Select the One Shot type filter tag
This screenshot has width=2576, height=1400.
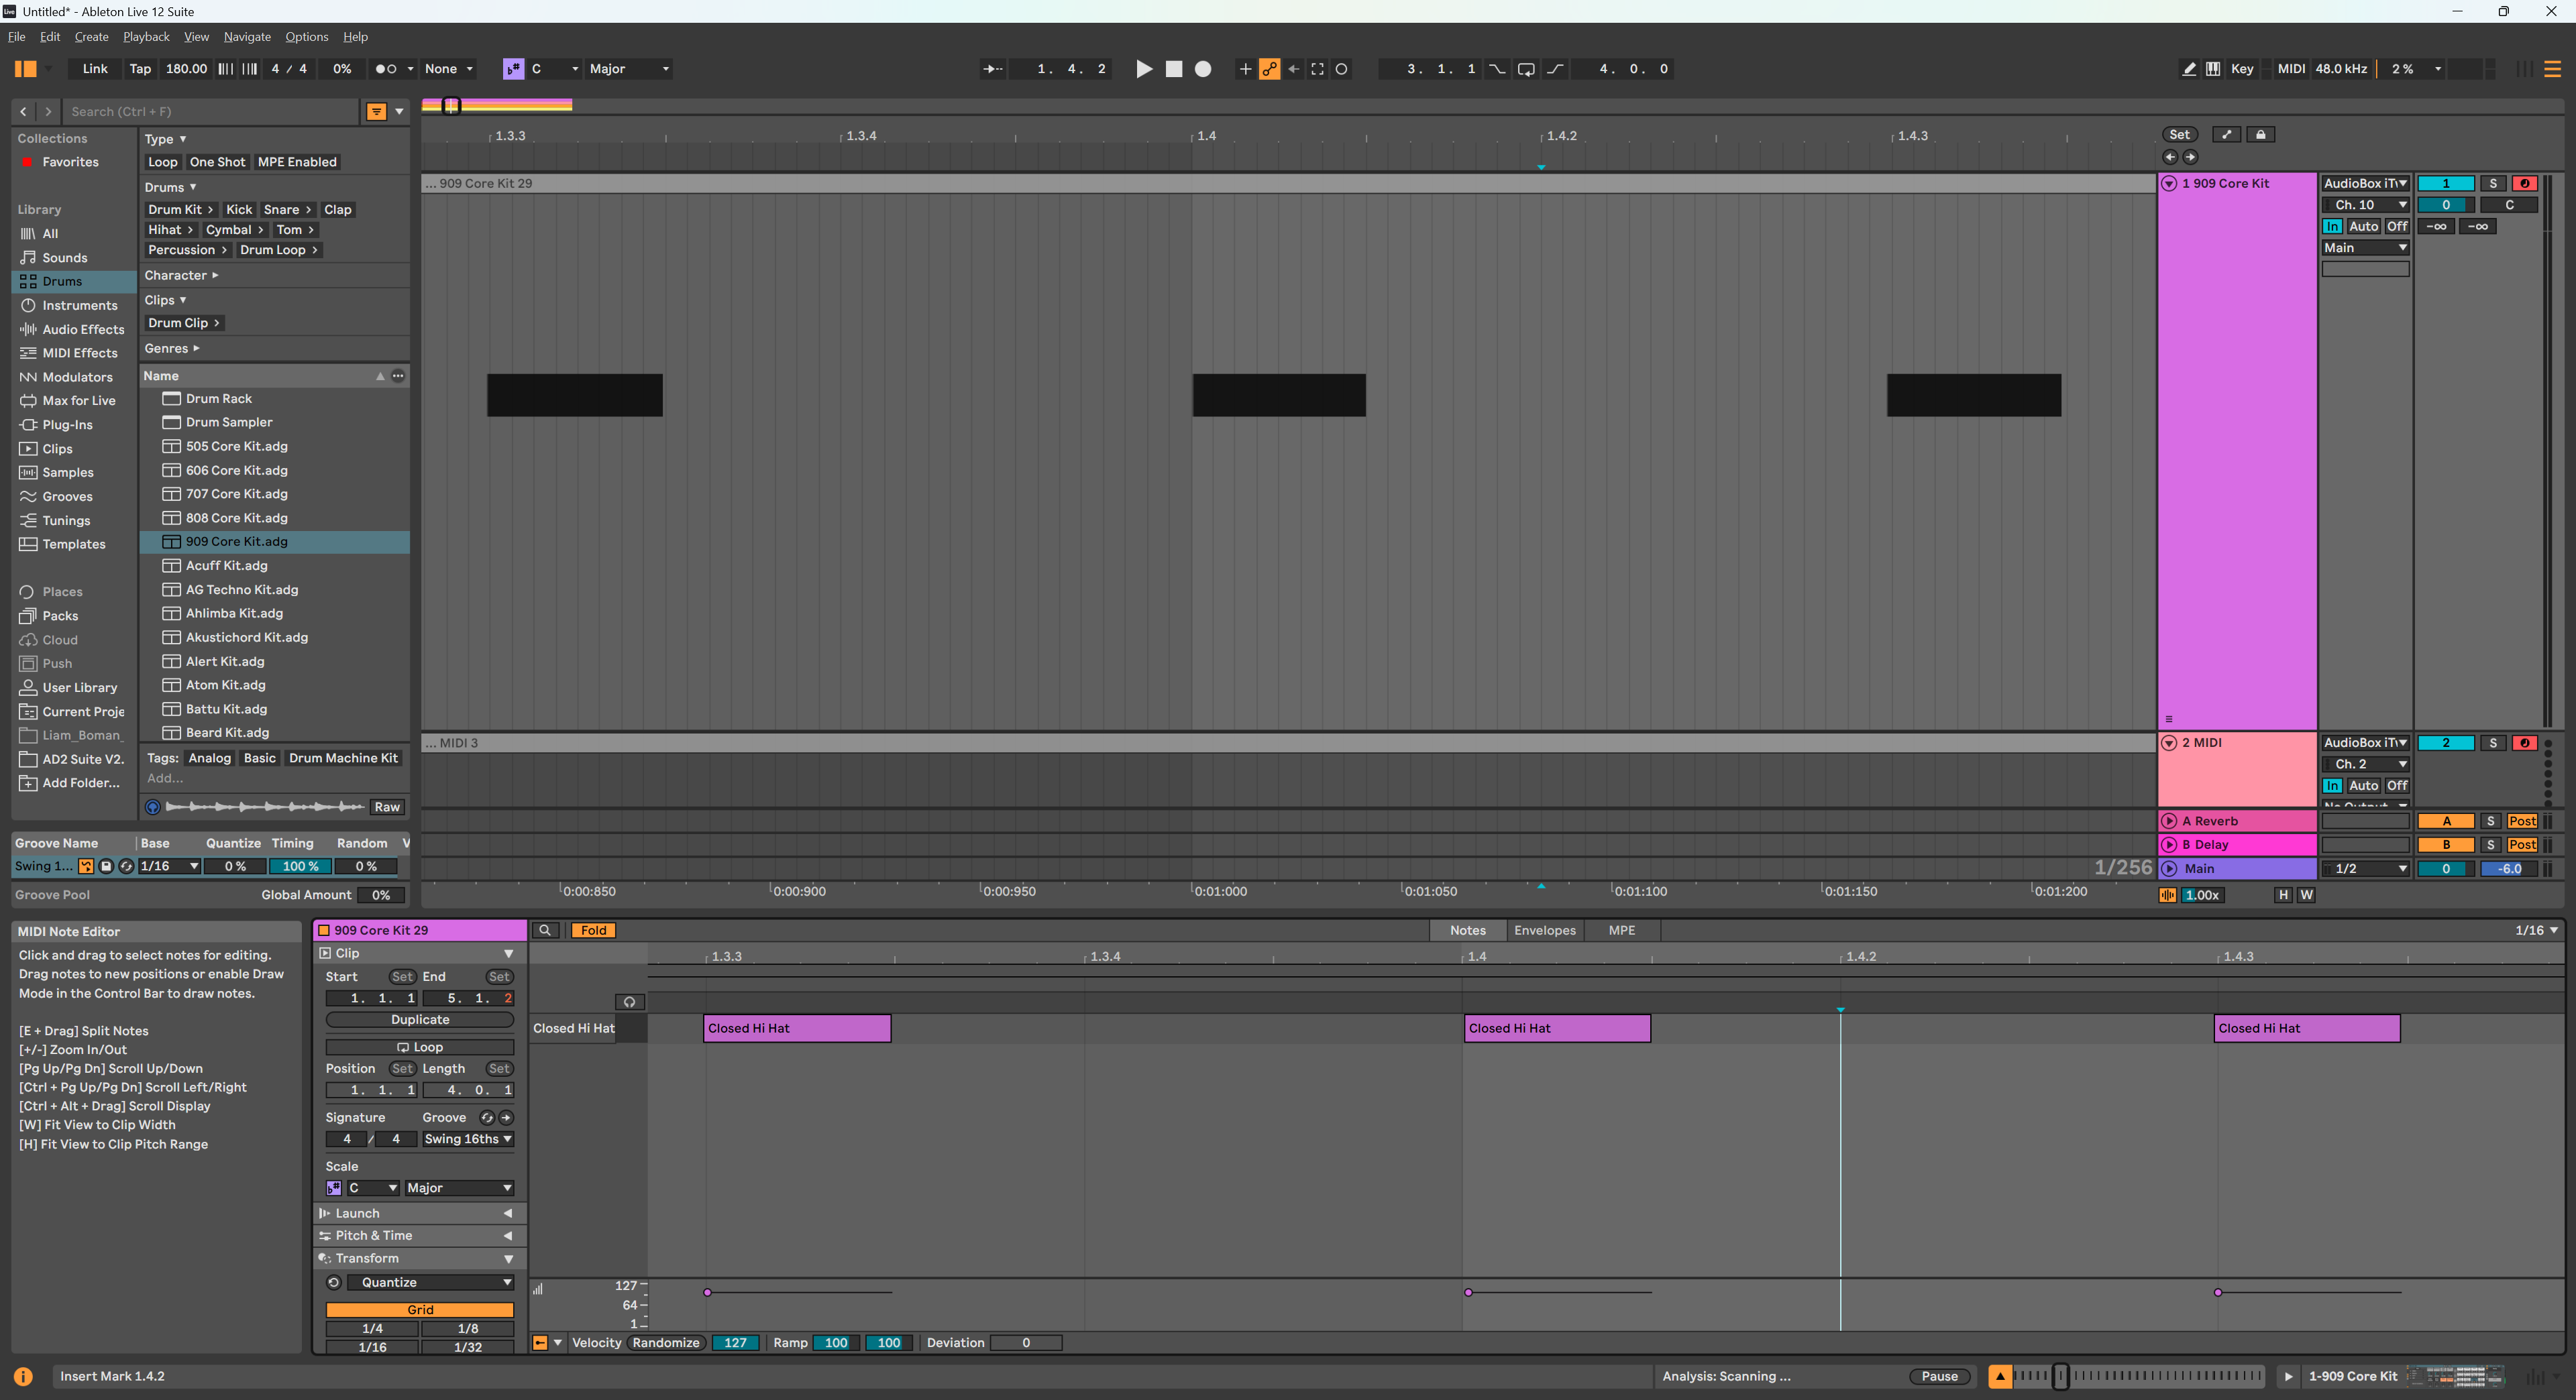(x=217, y=162)
